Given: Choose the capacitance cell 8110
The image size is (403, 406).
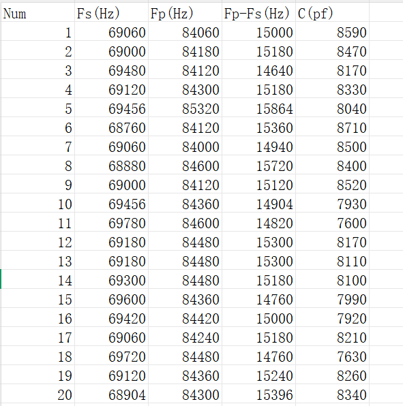Looking at the screenshot, I should (332, 260).
